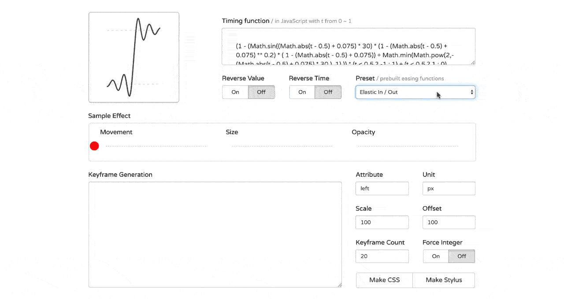The image size is (564, 299).
Task: Click the Preset dropdown arrow stepper
Action: pos(471,92)
